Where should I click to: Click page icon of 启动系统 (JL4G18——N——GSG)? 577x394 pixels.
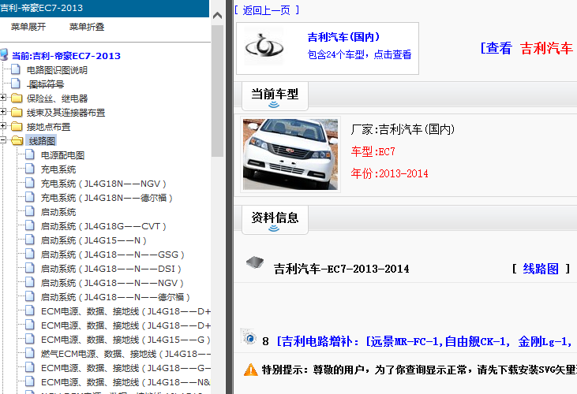(x=30, y=254)
